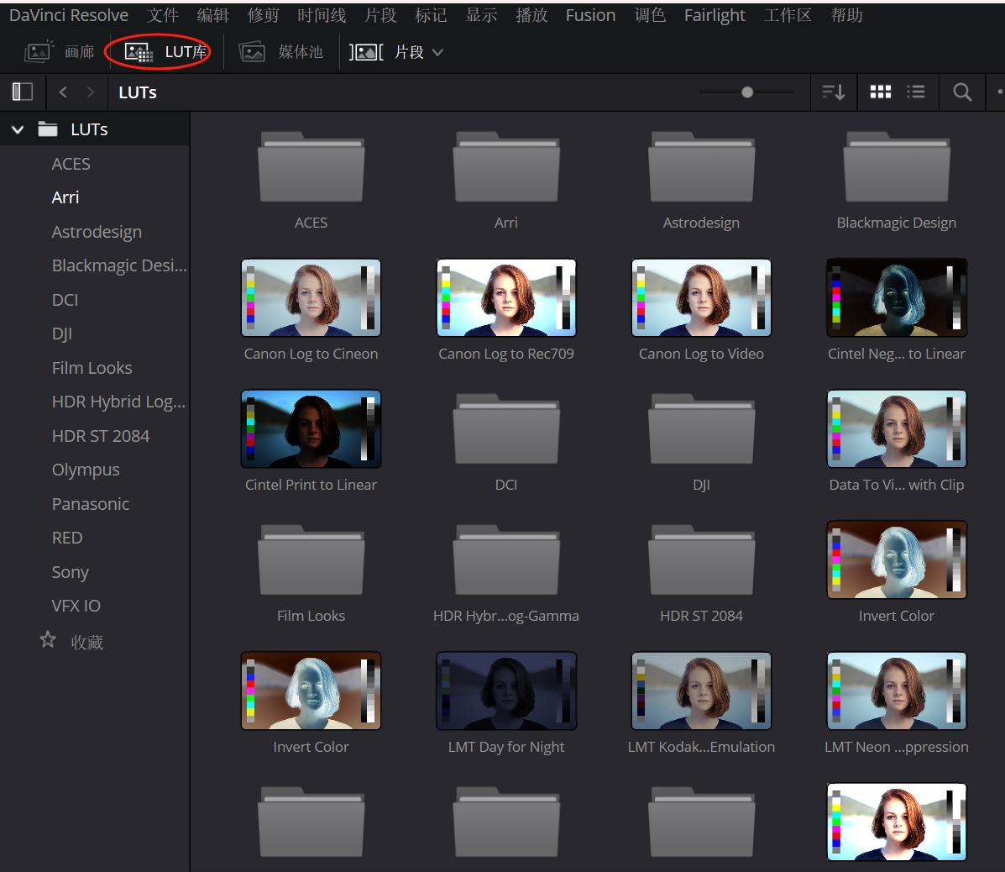The width and height of the screenshot is (1005, 872).
Task: Select the Film Looks sidebar folder
Action: [x=92, y=368]
